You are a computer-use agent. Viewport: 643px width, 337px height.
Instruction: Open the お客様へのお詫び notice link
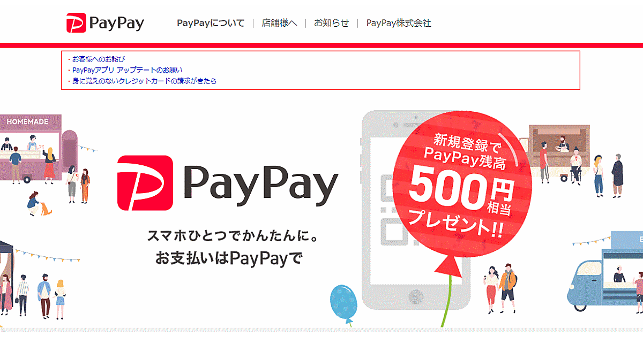(x=99, y=59)
